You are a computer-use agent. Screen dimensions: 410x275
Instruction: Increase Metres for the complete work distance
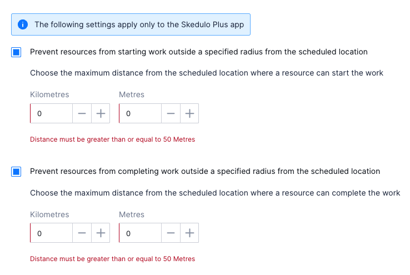tap(189, 233)
